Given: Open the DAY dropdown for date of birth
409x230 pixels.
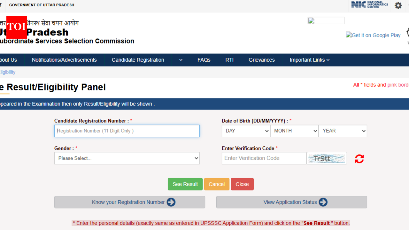Looking at the screenshot, I should 246,131.
